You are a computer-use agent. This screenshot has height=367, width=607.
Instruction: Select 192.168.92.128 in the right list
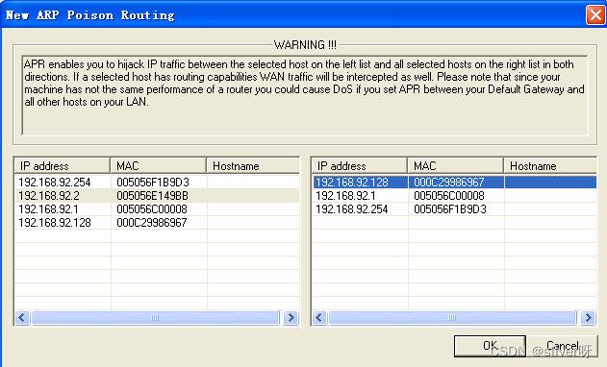point(351,183)
